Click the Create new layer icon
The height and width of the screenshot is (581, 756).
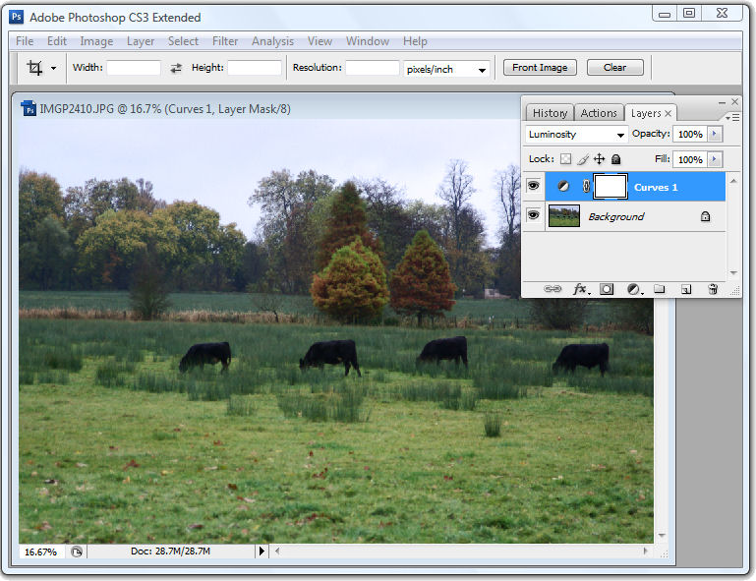[x=685, y=289]
